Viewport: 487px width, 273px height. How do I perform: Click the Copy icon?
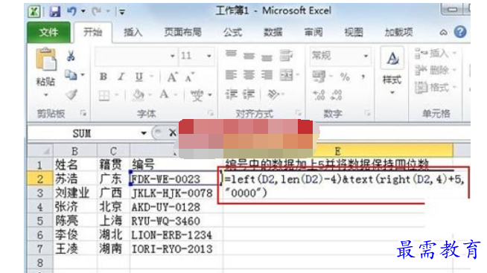[71, 75]
